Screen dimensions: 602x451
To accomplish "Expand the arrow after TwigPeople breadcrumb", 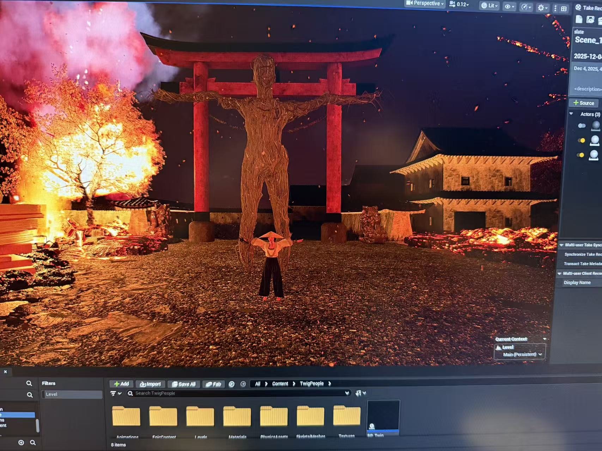I will tap(330, 383).
